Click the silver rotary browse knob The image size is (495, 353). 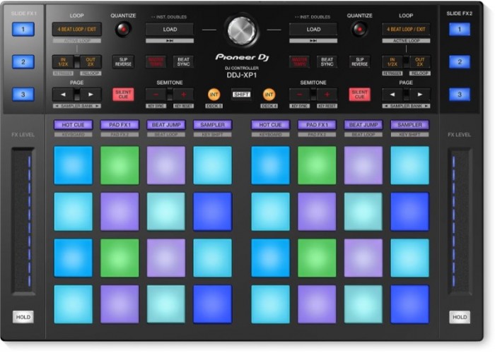242,31
